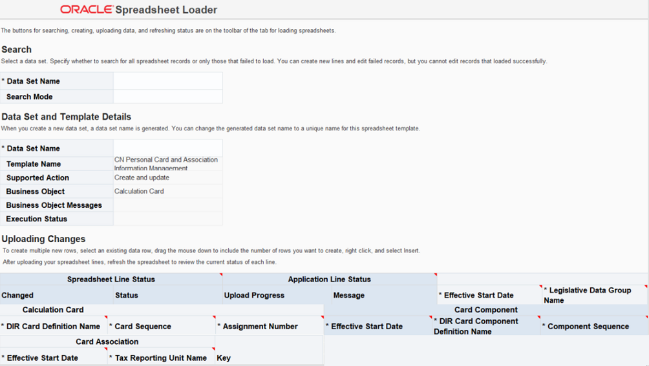The width and height of the screenshot is (649, 366).
Task: Select the 'Create and update' Supported Action value
Action: click(x=168, y=178)
